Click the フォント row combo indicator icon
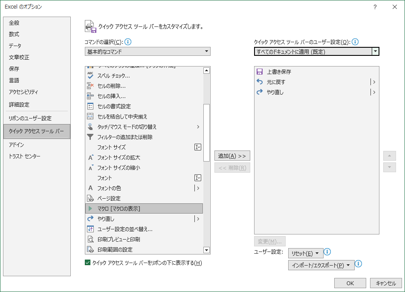 197,178
